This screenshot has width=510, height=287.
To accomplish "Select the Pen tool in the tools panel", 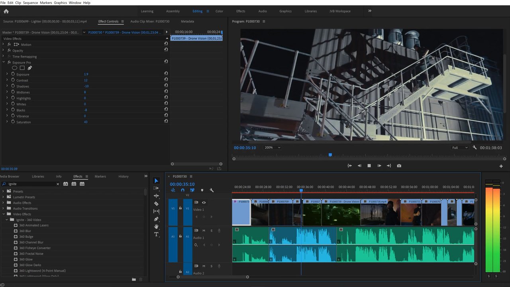I will click(156, 219).
